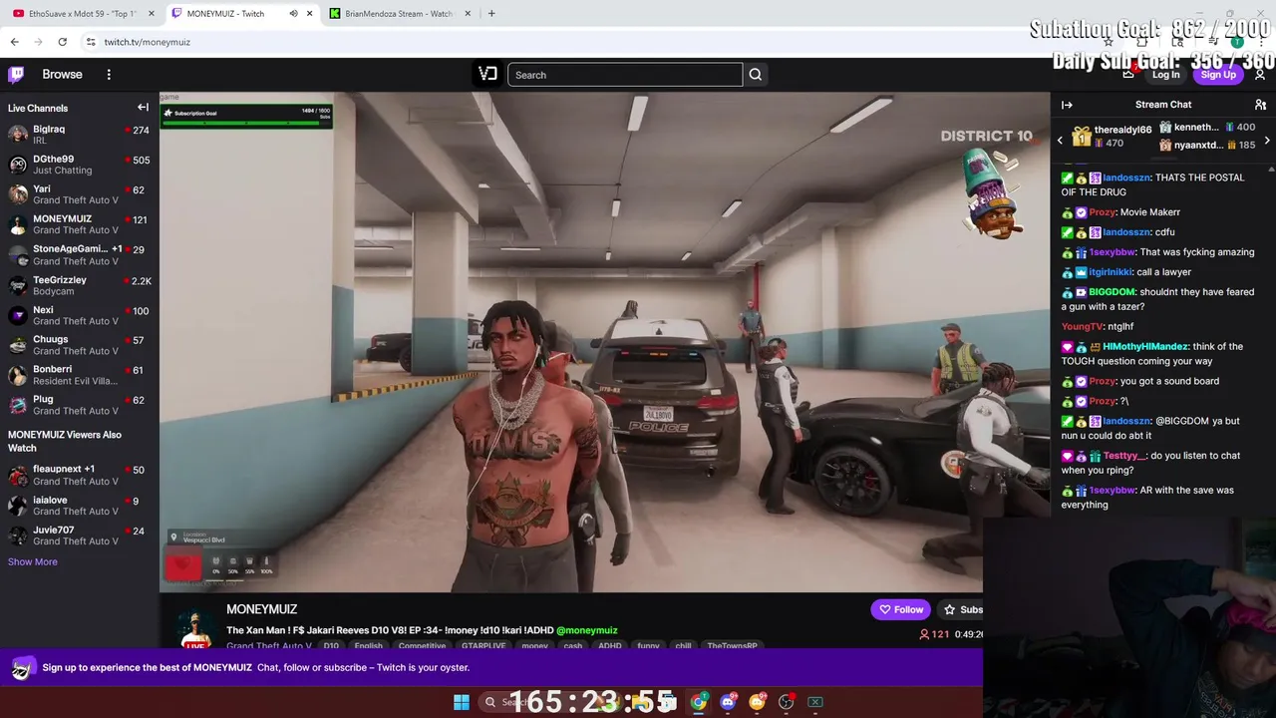Open Discord from the taskbar

728,702
